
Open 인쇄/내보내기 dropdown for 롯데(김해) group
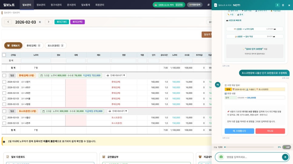pos(116,75)
